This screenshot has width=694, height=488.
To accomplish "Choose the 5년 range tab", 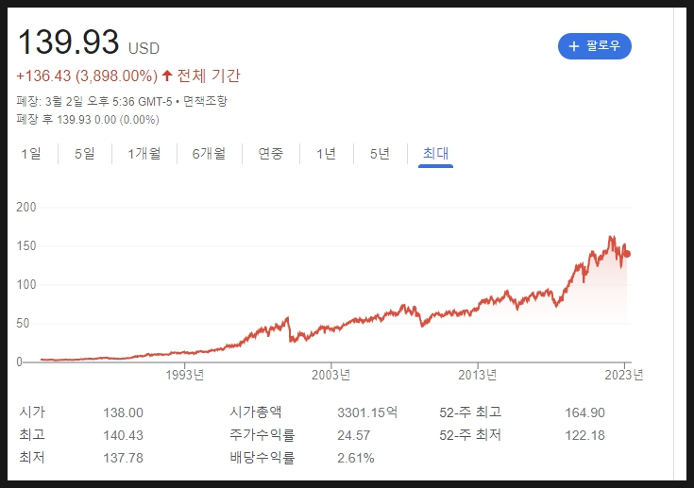I will pos(380,154).
